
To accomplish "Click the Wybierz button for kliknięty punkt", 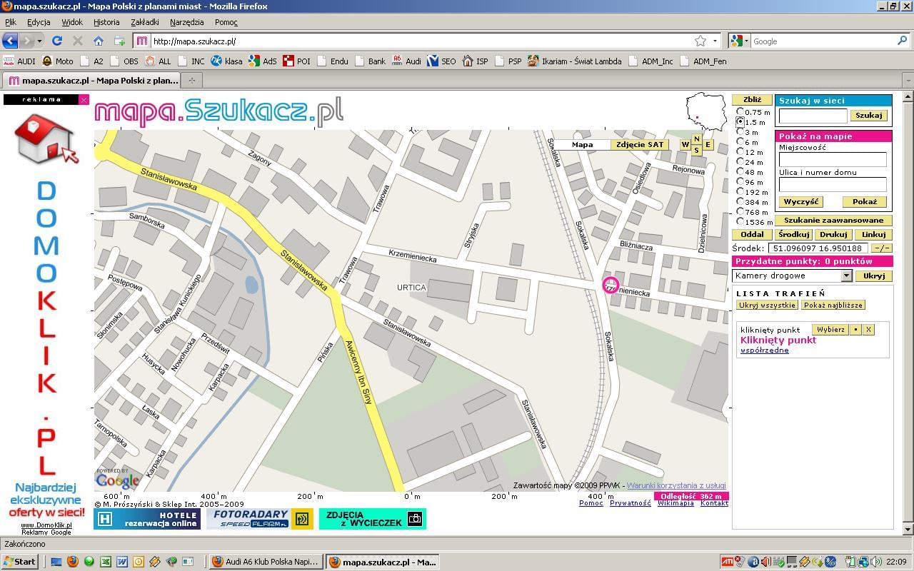I will click(x=830, y=330).
